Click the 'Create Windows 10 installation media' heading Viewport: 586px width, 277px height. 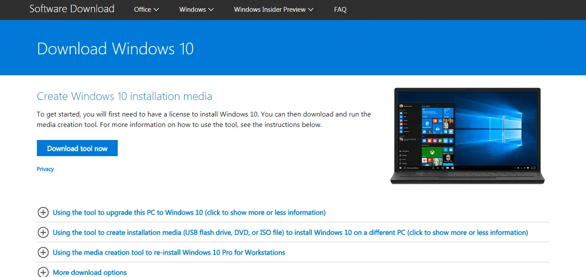coord(125,96)
